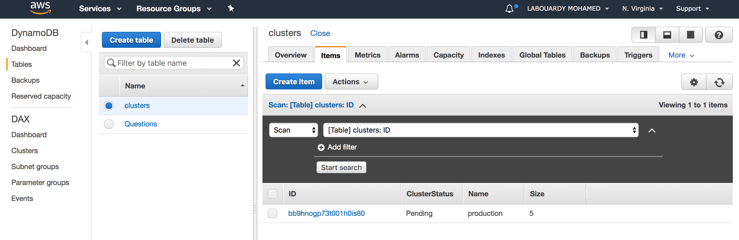Open the Support dropdown
Screen dimensions: 739x240
point(692,8)
